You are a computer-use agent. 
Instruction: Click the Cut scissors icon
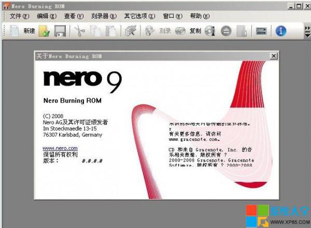click(x=79, y=31)
